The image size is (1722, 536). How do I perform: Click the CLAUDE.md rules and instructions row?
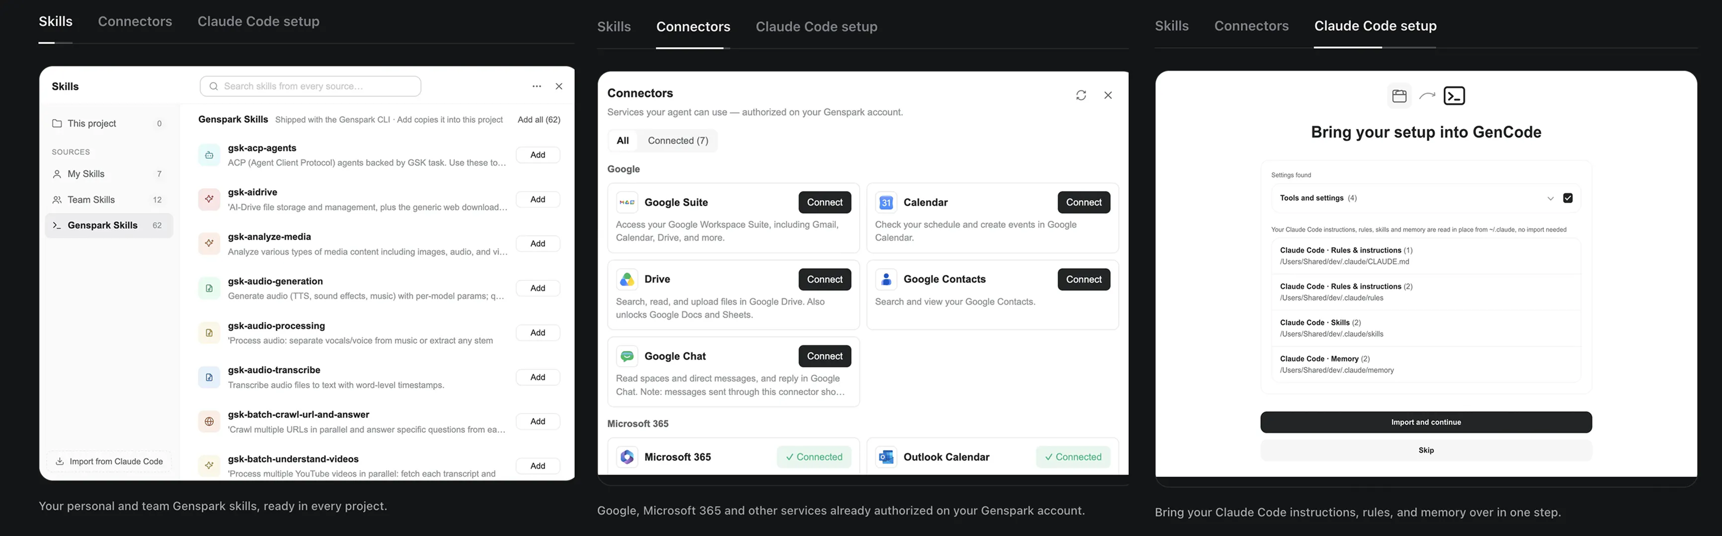point(1426,256)
